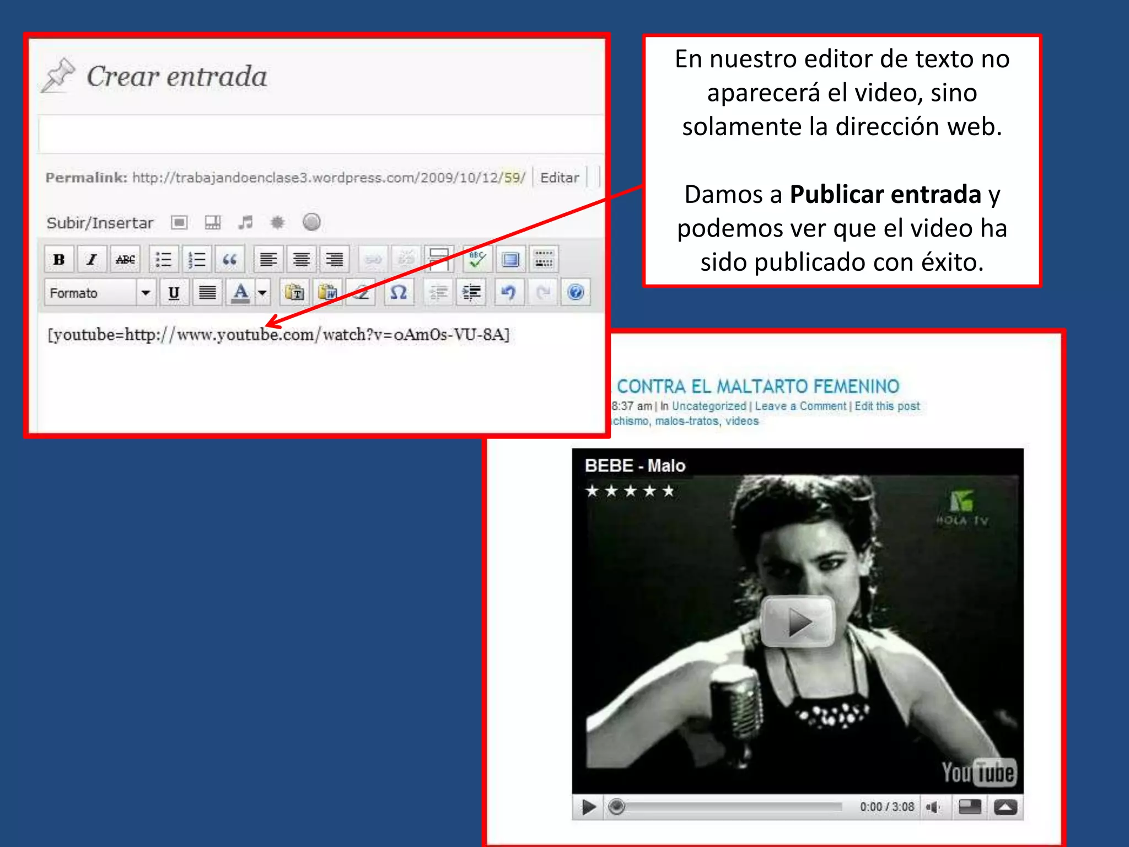1129x847 pixels.
Task: Apply strikethrough with the ABC button
Action: [x=125, y=259]
